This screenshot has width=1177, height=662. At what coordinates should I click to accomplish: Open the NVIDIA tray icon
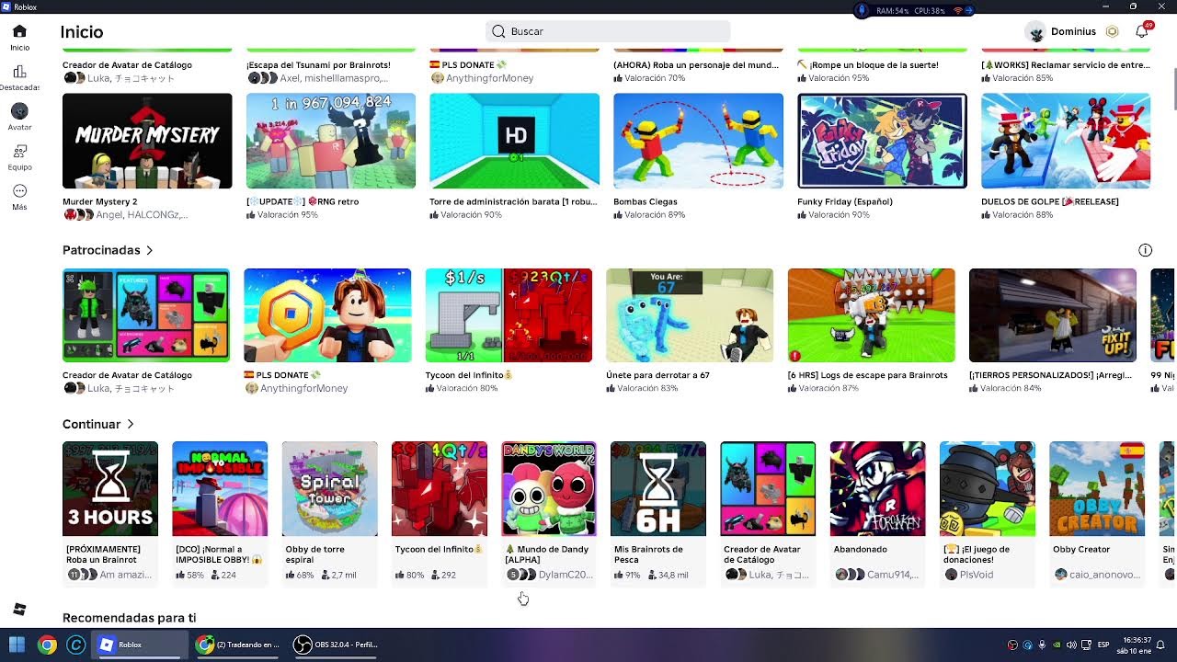pos(1057,645)
